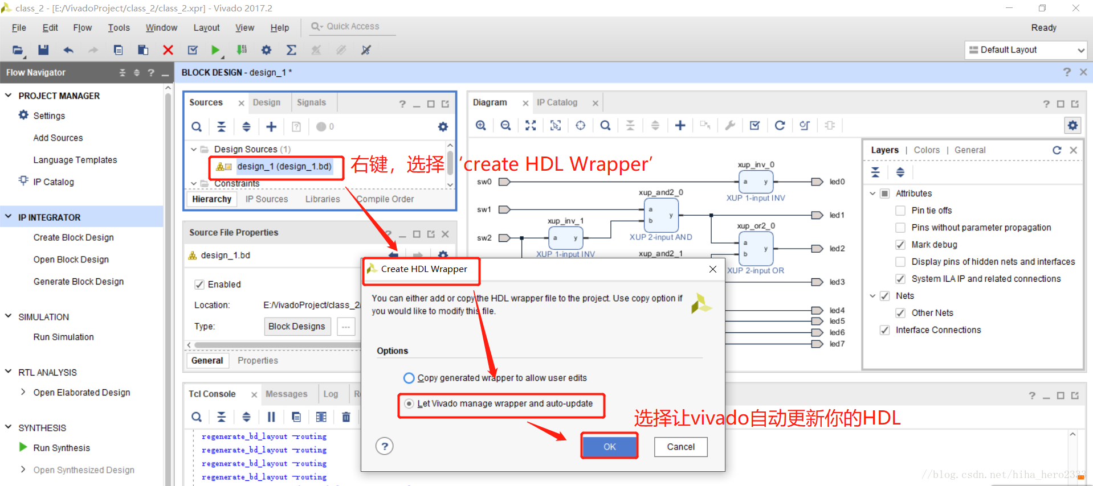Enable Display pins of hidden nets and interfaces

[900, 262]
